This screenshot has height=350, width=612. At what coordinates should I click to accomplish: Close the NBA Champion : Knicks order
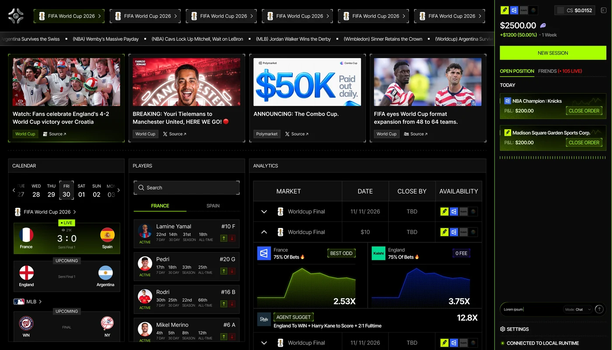pos(584,111)
